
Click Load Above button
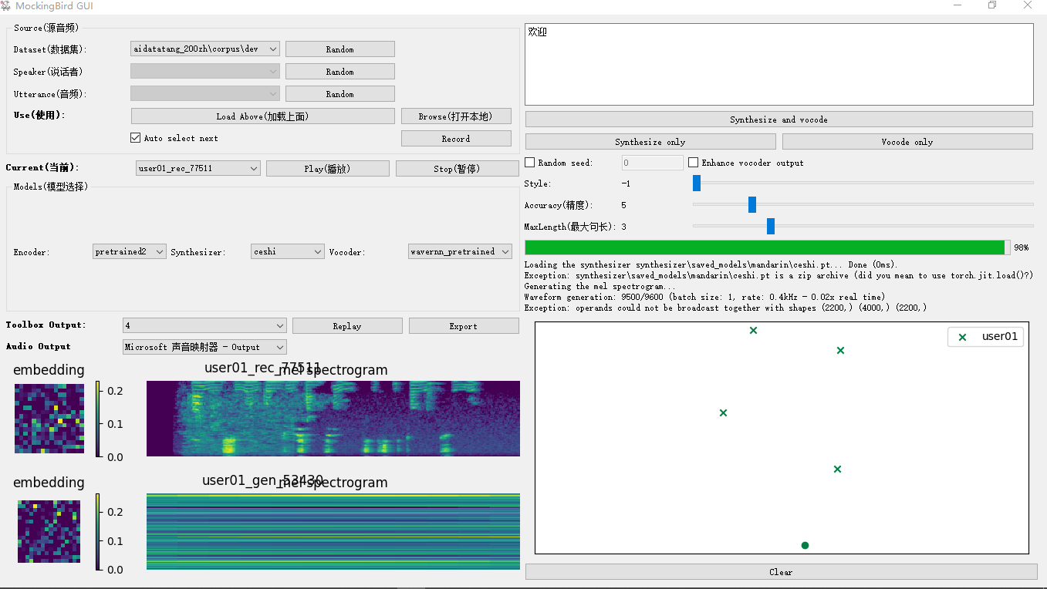263,116
